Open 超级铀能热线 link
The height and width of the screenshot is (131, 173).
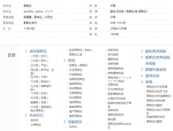pos(116,68)
